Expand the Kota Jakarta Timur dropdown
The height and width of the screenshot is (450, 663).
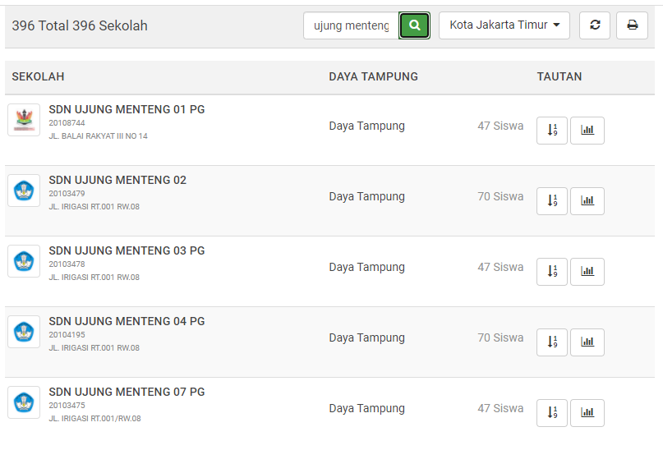pyautogui.click(x=504, y=25)
